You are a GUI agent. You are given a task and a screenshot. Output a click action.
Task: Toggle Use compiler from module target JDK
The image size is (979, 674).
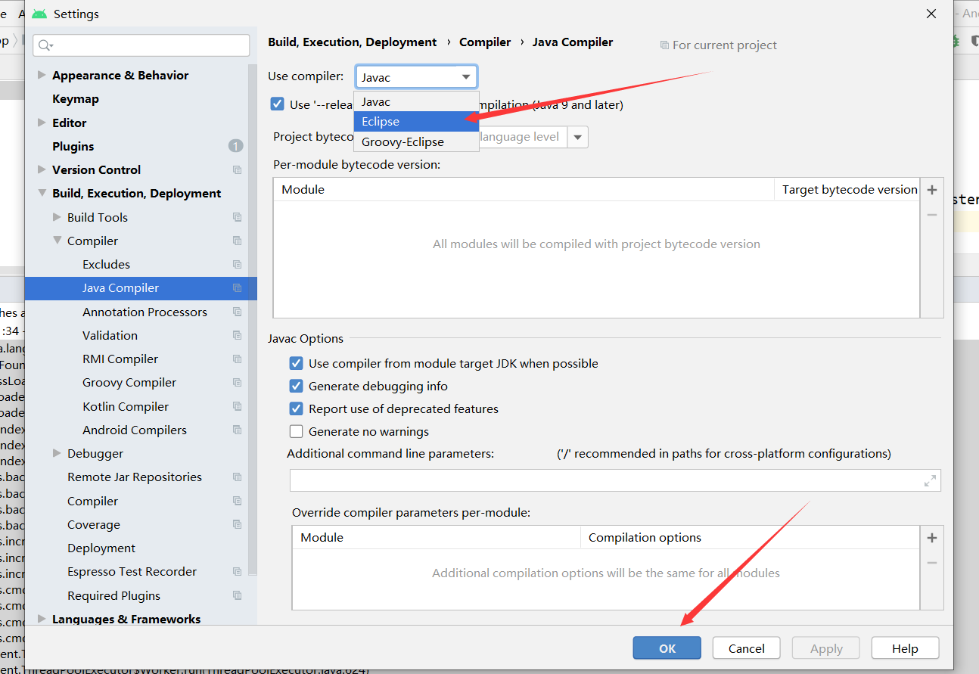(x=297, y=363)
